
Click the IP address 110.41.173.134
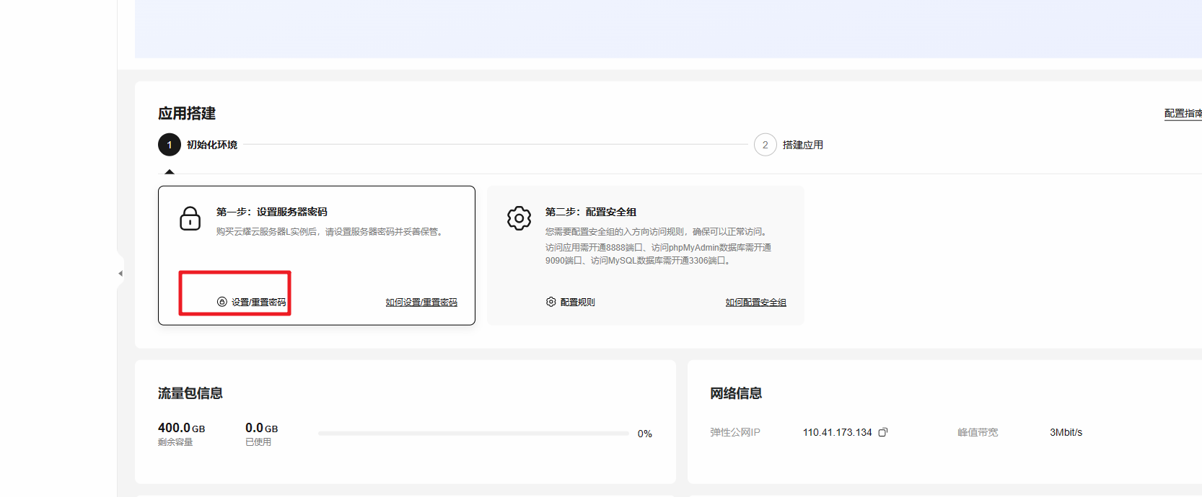pos(838,432)
